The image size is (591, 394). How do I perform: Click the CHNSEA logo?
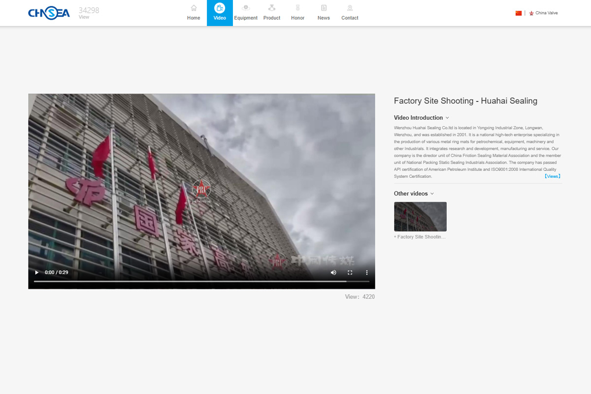coord(49,13)
